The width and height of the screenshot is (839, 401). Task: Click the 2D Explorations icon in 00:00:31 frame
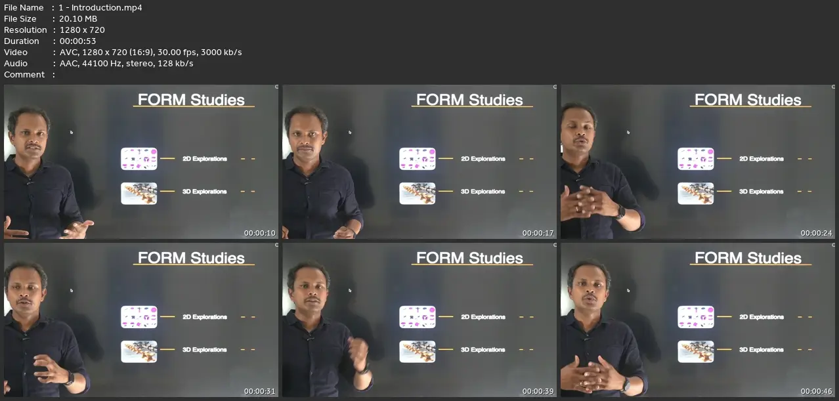pos(139,317)
